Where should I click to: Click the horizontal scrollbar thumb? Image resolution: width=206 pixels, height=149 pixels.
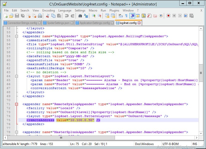(61, 138)
